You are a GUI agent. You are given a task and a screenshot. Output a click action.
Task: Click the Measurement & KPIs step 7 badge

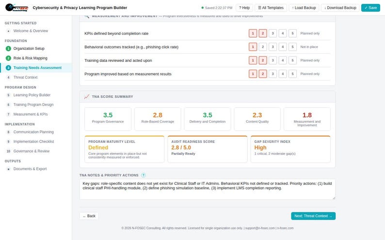8,114
